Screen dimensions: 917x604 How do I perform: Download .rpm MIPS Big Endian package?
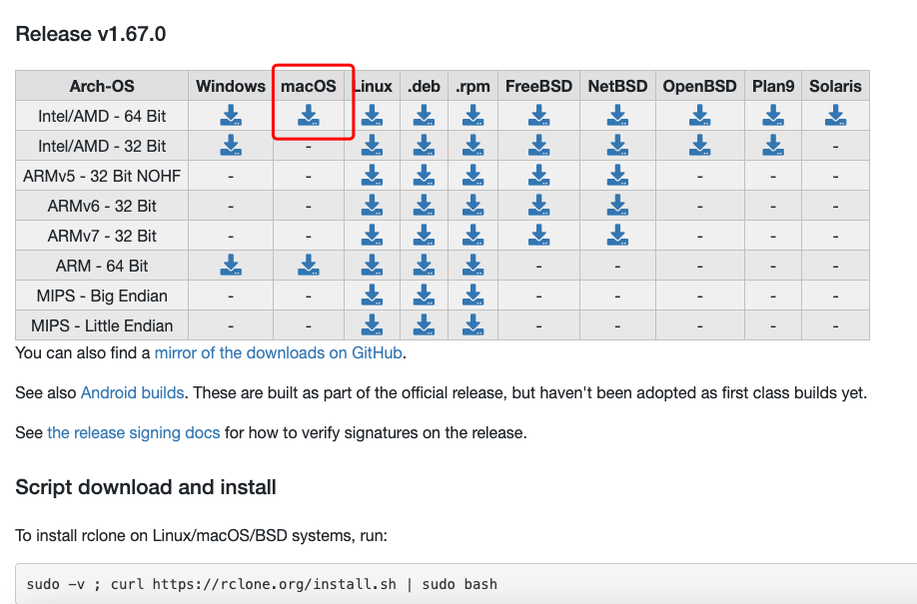[x=473, y=295]
